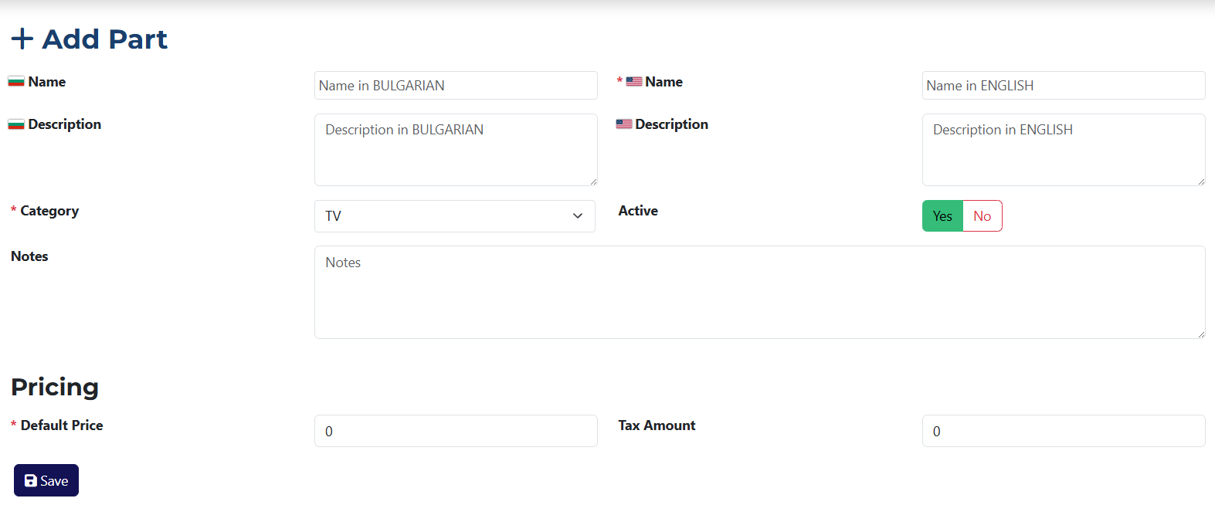This screenshot has width=1215, height=505.
Task: Click the Tax Amount input
Action: click(1063, 430)
